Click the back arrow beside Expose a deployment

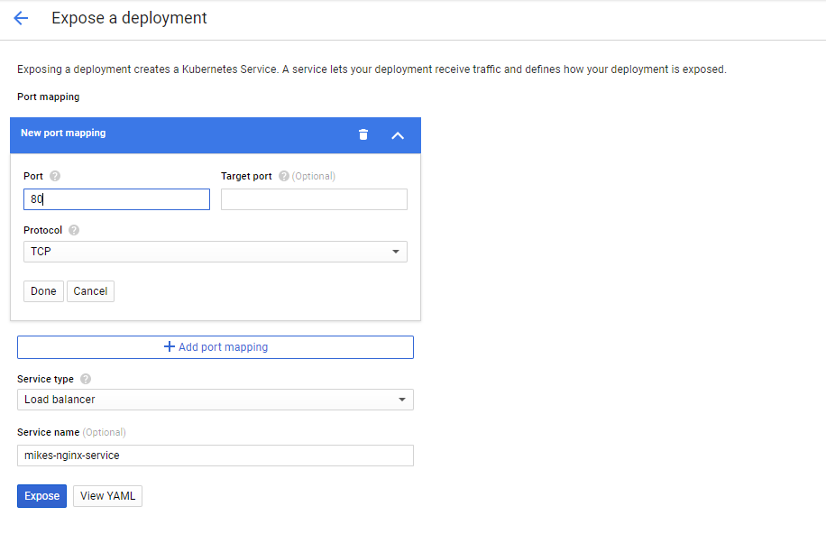[21, 18]
